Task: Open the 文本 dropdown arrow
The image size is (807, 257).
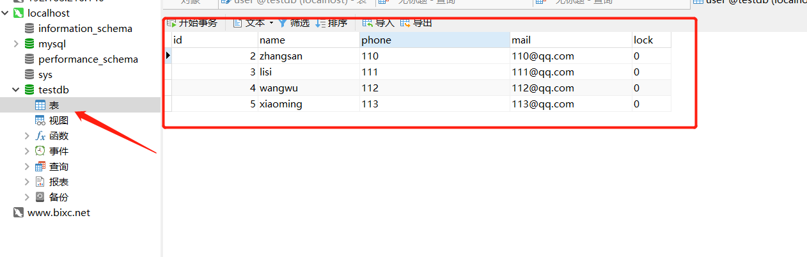Action: pyautogui.click(x=270, y=23)
